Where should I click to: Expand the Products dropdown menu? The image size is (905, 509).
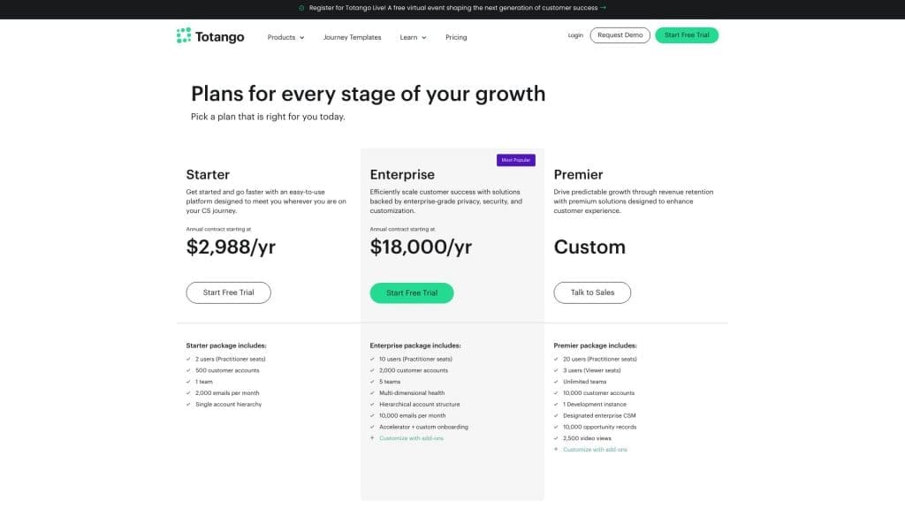pyautogui.click(x=285, y=37)
